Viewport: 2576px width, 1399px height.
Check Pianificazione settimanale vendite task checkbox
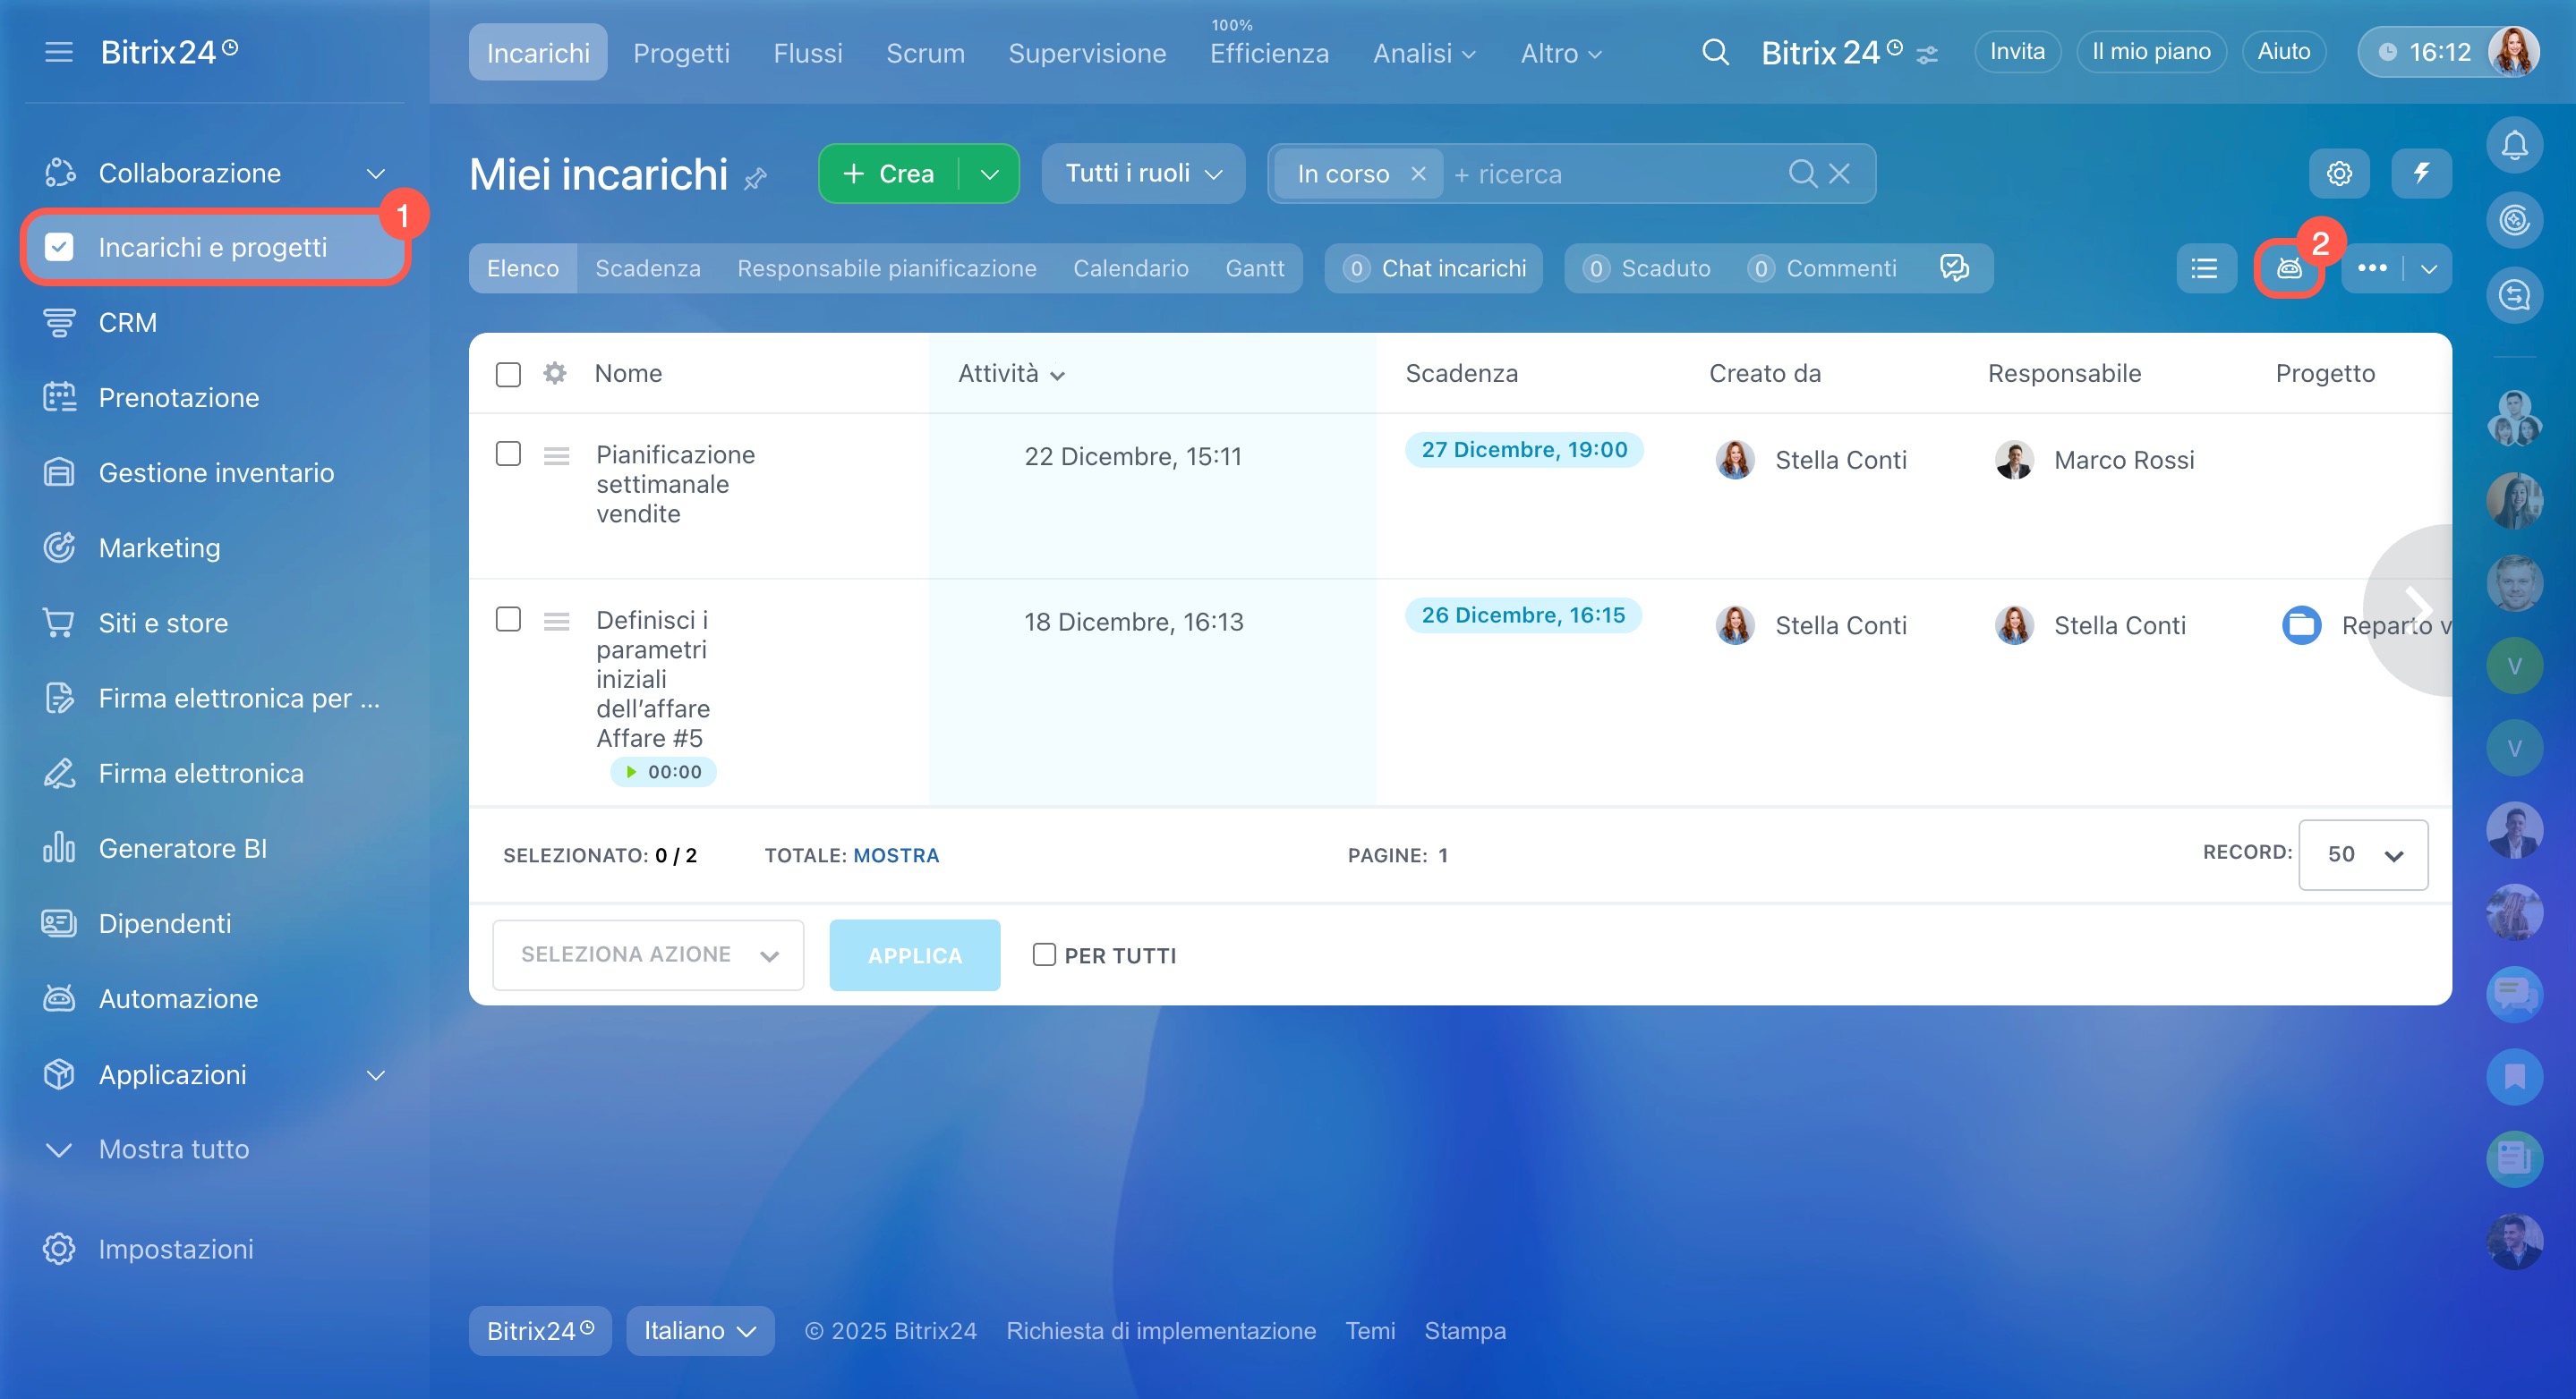[508, 454]
